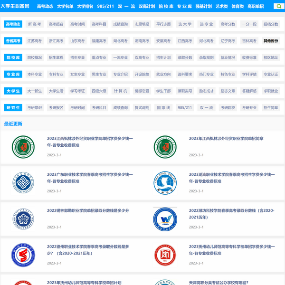
Task: Open the 江苏高考 province link
Action: pyautogui.click(x=34, y=41)
